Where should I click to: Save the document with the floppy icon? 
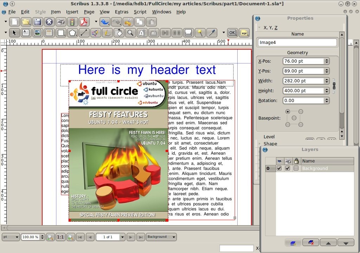(38, 22)
